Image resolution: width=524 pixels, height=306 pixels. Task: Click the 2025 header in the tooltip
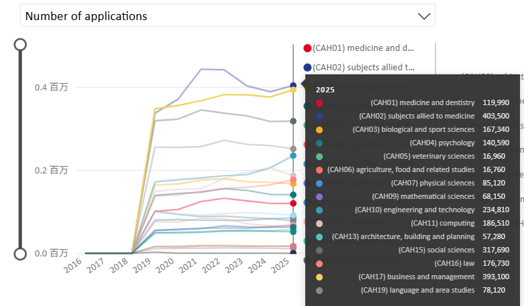coord(325,89)
